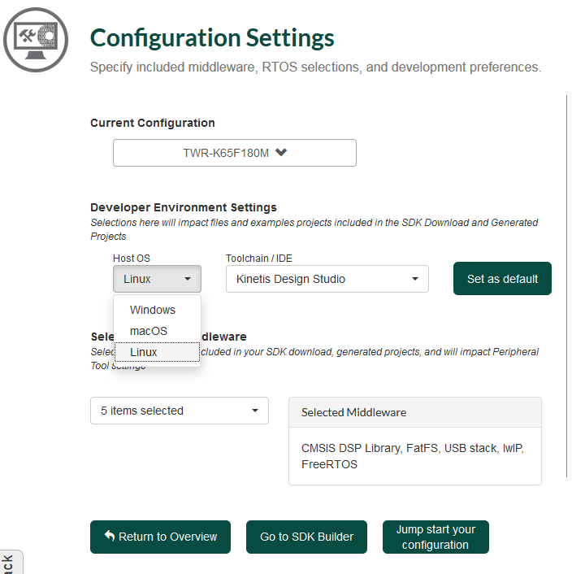The image size is (585, 574).
Task: Click the caret arrow beside 5 items selected
Action: point(255,411)
